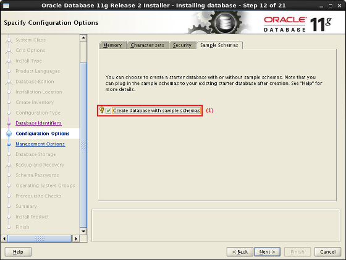This screenshot has height=260, width=346.
Task: Click the vertical scrollbar thumb in steps panel
Action: pos(83,145)
